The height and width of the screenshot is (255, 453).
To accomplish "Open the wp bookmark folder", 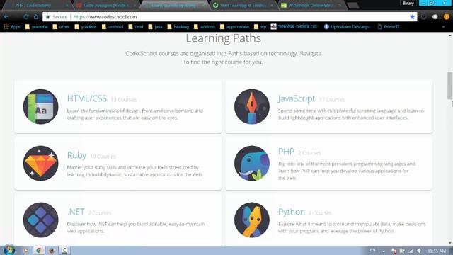I will pos(260,27).
